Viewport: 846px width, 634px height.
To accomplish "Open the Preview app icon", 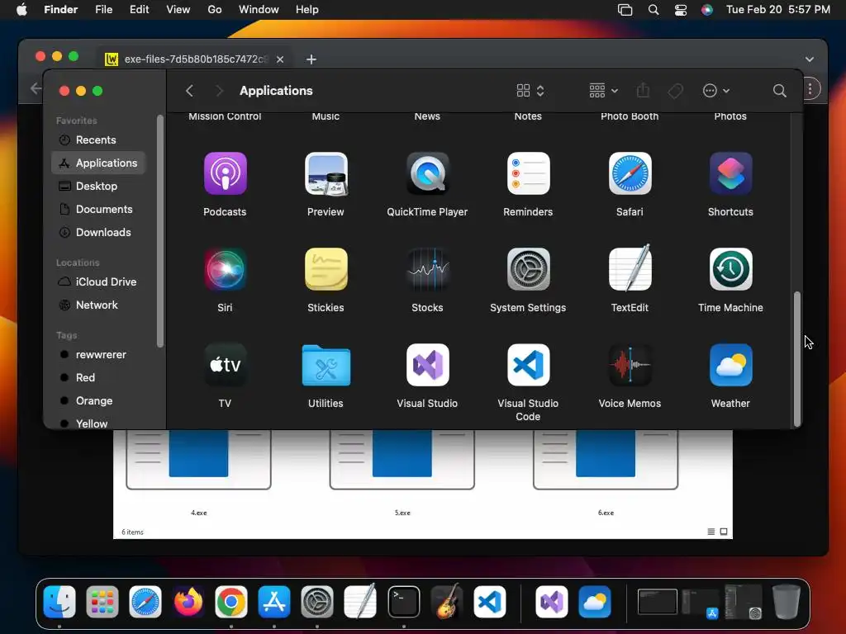I will tap(326, 173).
